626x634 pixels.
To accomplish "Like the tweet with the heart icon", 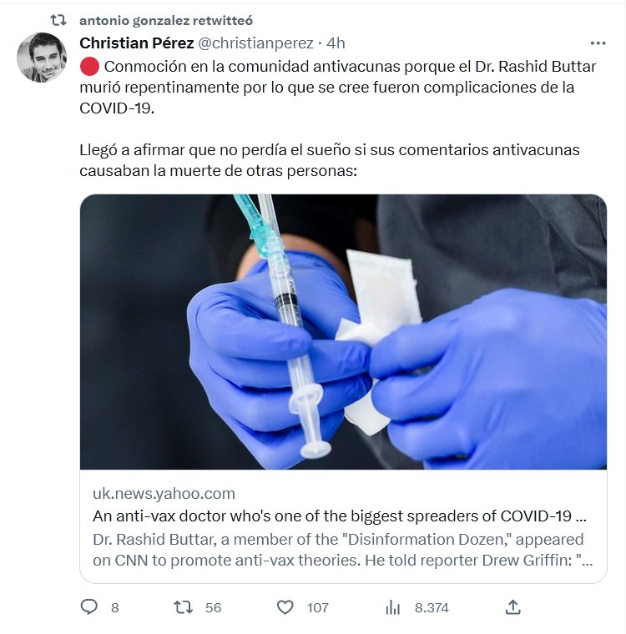I will click(285, 607).
